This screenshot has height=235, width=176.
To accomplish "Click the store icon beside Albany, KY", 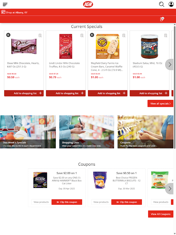I will (3, 12).
